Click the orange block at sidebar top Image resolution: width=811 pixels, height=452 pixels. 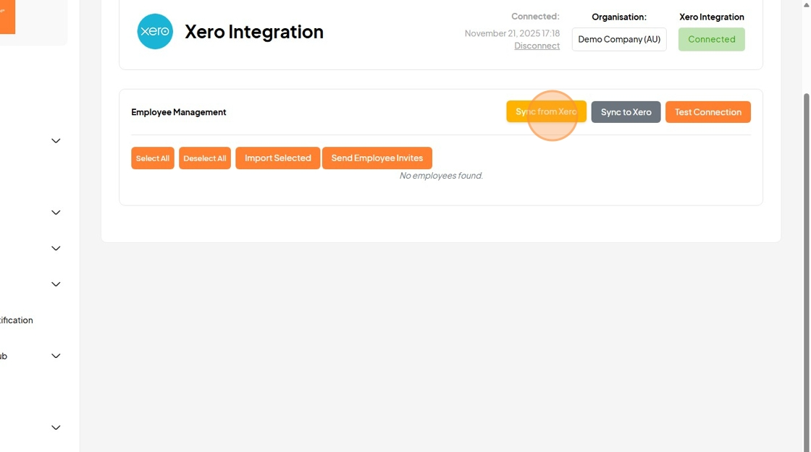[7, 17]
